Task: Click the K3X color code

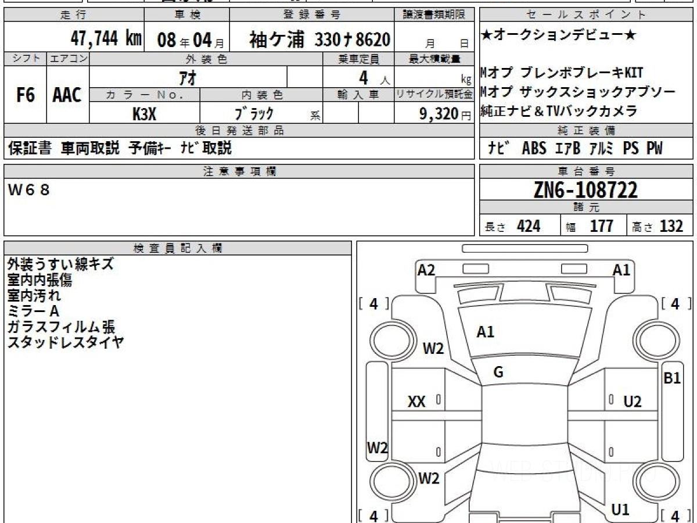Action: click(x=145, y=114)
